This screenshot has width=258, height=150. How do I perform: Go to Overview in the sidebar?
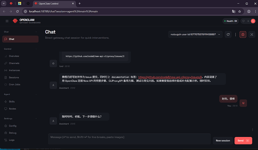pyautogui.click(x=21, y=56)
